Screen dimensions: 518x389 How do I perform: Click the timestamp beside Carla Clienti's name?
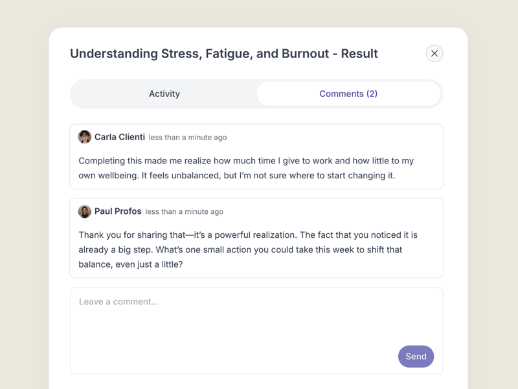click(188, 138)
